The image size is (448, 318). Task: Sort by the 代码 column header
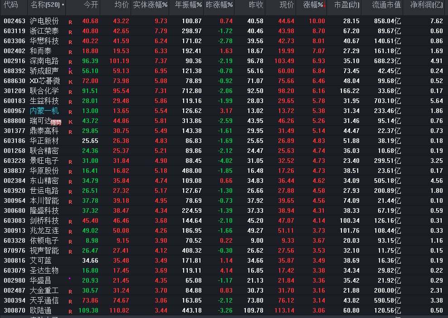[x=11, y=5]
